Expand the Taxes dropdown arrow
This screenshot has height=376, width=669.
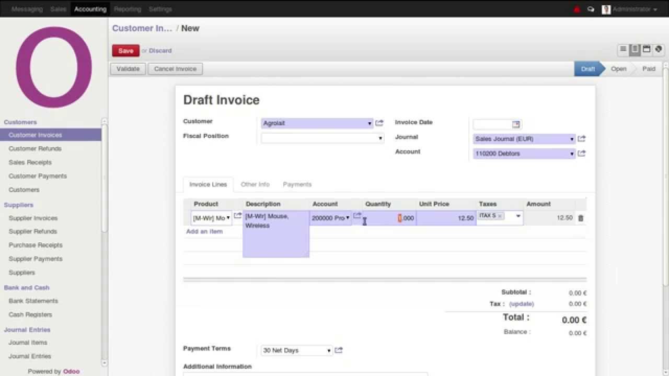pyautogui.click(x=518, y=216)
